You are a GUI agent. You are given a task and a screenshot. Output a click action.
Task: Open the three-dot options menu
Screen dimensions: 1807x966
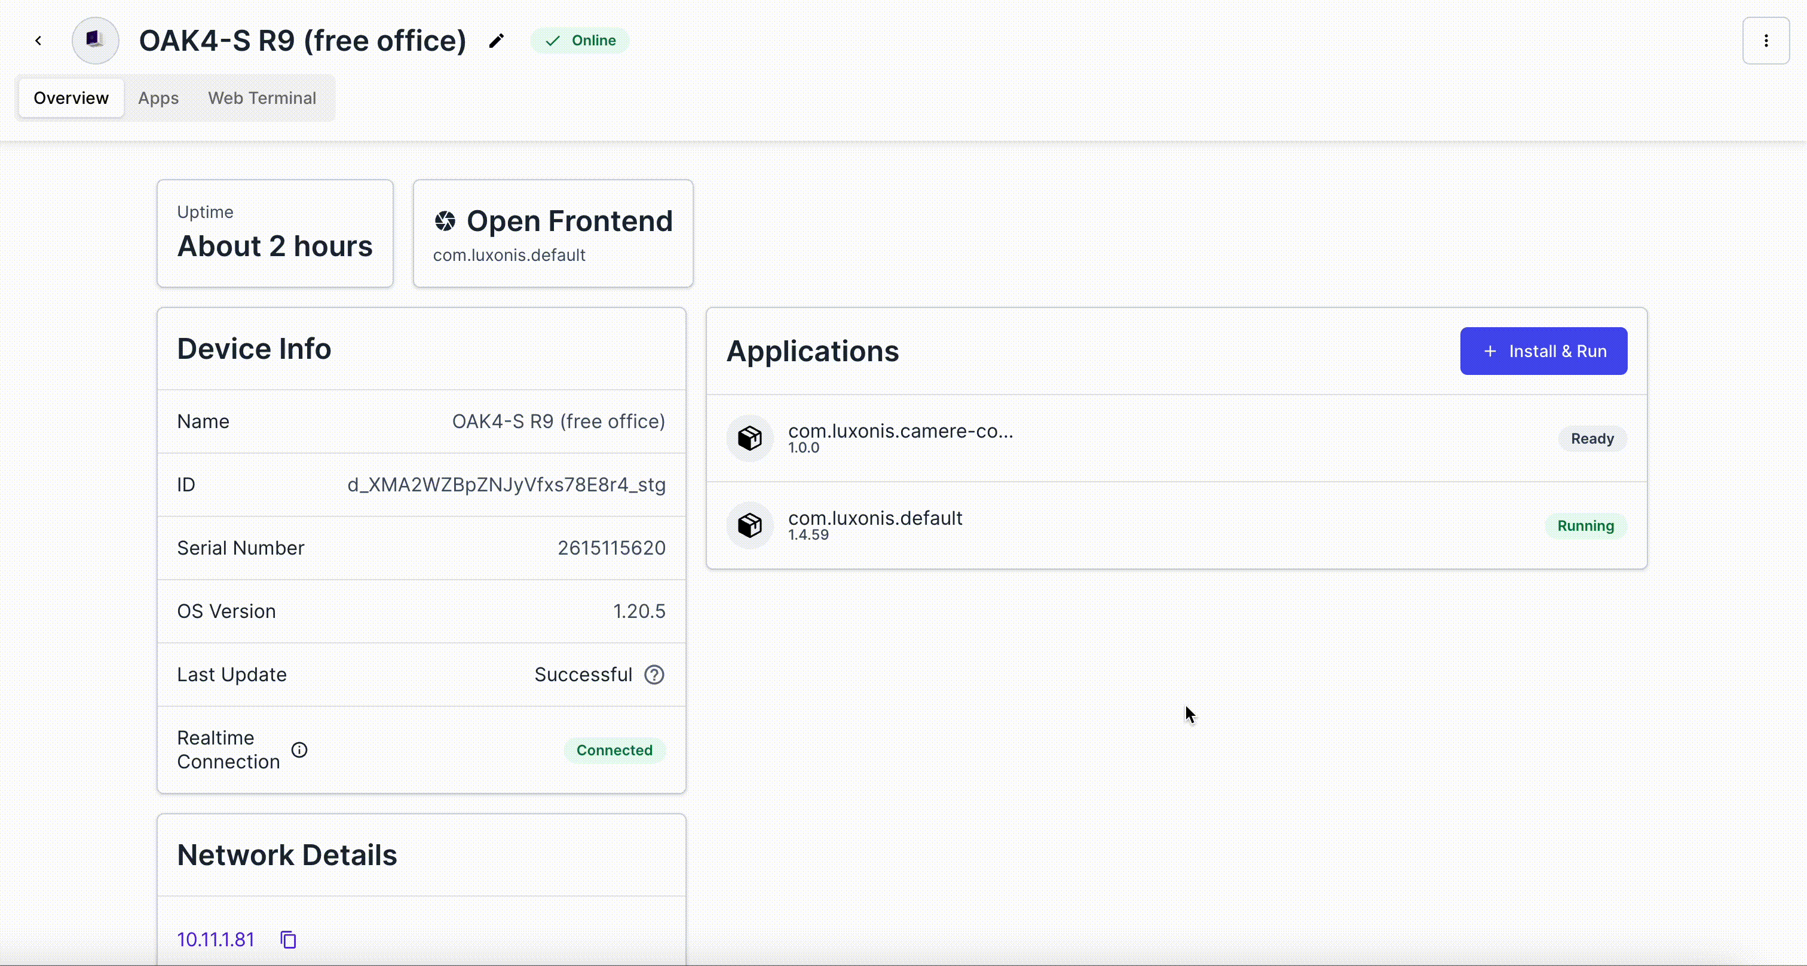tap(1766, 41)
